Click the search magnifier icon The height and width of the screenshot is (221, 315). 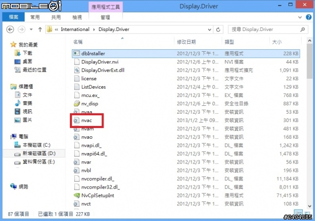303,30
